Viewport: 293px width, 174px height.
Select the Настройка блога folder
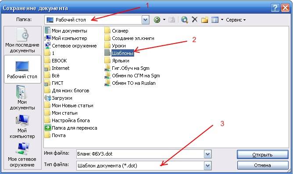point(67,120)
